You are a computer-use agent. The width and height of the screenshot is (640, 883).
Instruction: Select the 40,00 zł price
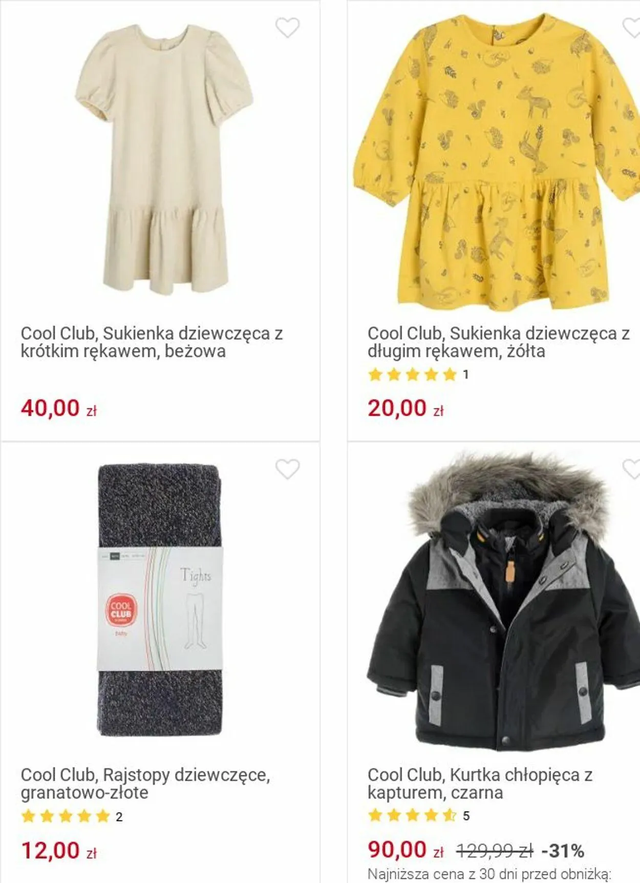tap(59, 408)
